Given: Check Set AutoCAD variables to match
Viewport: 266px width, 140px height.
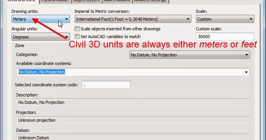Looking at the screenshot, I should coord(77,37).
